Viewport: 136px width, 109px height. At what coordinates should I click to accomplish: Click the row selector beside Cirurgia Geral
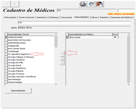pyautogui.click(x=6, y=65)
